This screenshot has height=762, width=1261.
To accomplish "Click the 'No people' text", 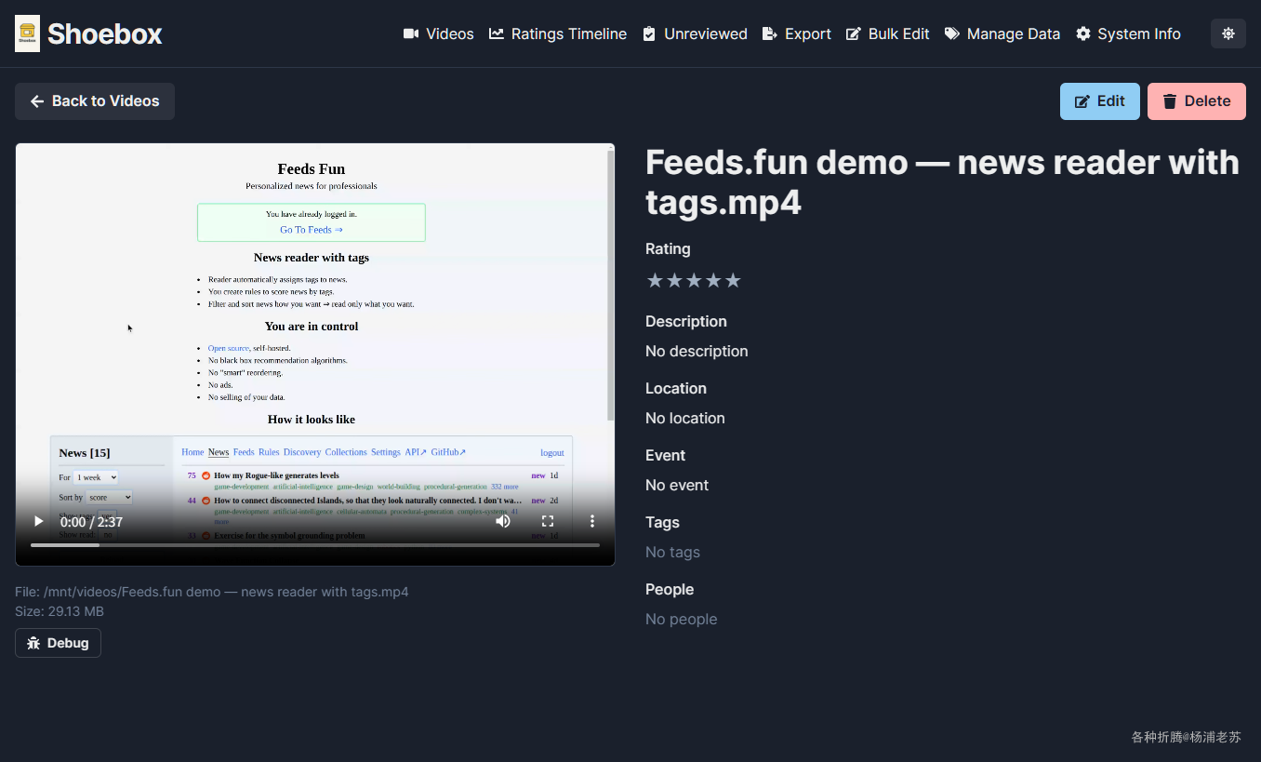I will tap(681, 619).
